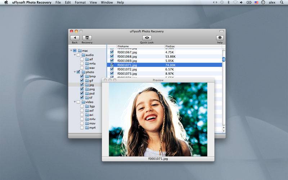
Task: Open uFlysoft Photo Recovery app menu
Action: (x=32, y=3)
